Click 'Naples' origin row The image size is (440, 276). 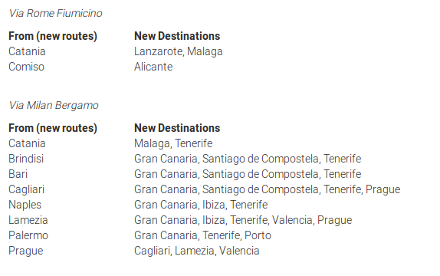pyautogui.click(x=25, y=205)
